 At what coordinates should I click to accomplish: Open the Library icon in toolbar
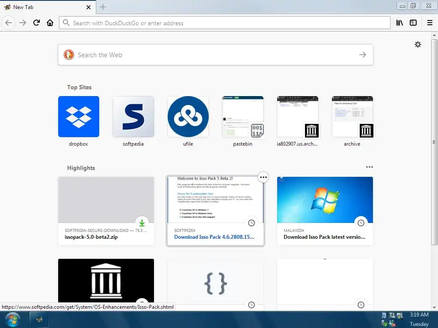click(400, 23)
